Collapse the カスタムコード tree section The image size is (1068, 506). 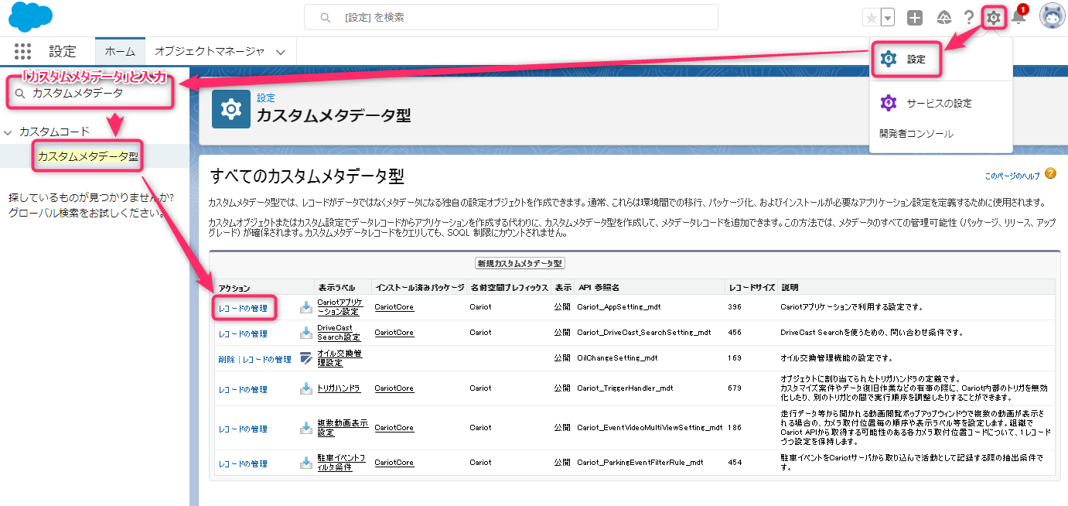pos(8,132)
